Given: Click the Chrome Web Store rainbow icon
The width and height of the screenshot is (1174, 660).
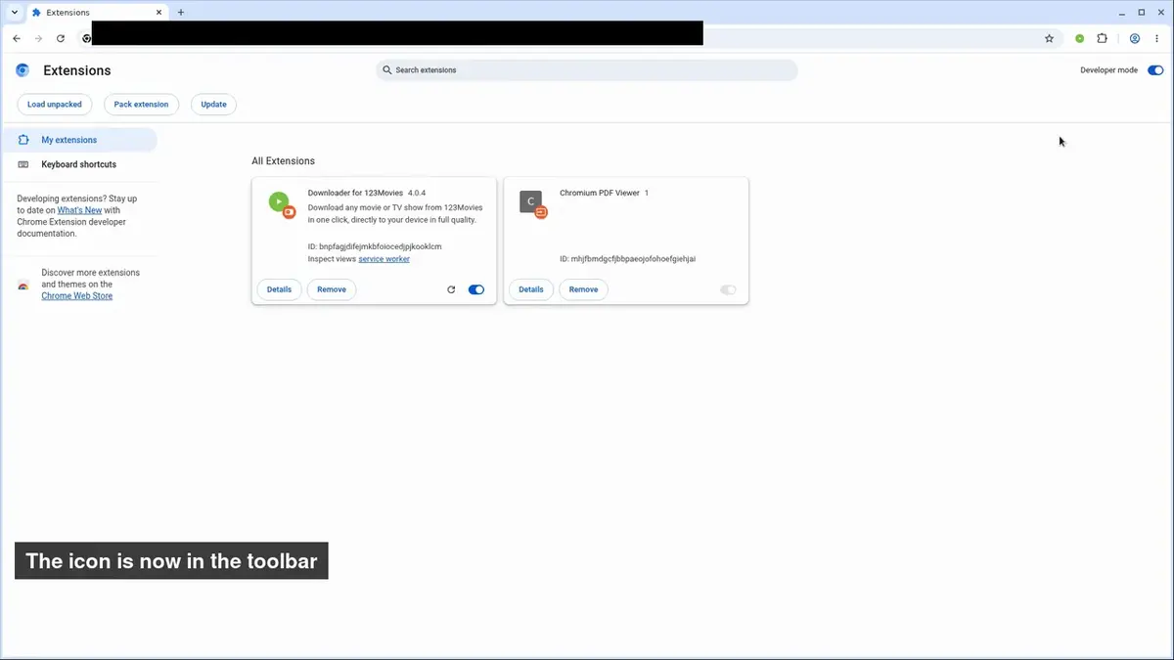Looking at the screenshot, I should 23,285.
